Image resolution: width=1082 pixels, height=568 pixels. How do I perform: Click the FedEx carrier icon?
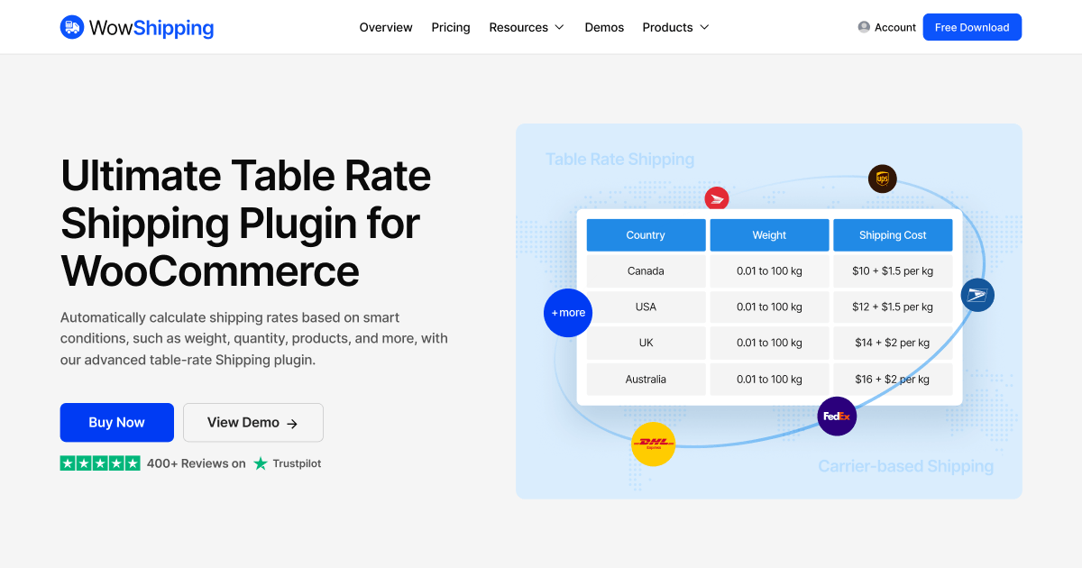pos(837,417)
